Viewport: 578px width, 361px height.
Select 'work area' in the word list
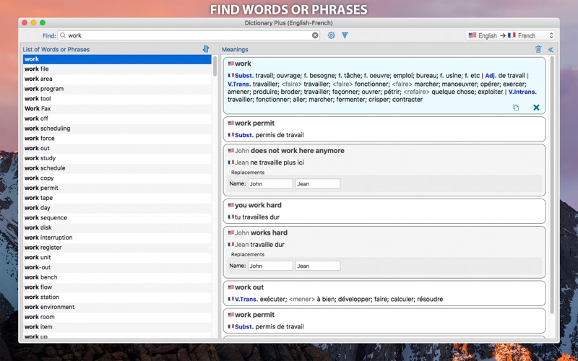[117, 79]
